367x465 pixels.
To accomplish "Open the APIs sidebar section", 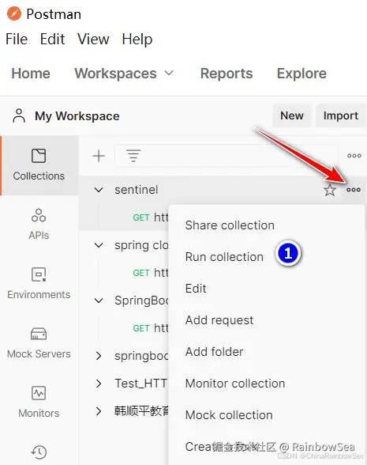I will tap(39, 225).
